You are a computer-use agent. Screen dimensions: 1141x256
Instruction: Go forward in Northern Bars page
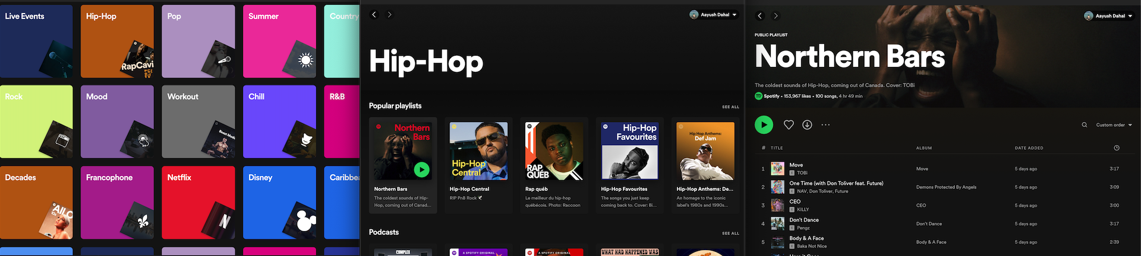click(776, 16)
